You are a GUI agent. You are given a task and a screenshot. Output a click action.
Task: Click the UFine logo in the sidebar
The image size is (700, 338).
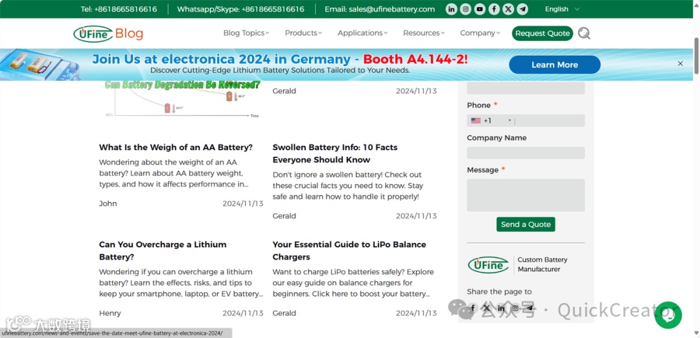click(x=489, y=265)
